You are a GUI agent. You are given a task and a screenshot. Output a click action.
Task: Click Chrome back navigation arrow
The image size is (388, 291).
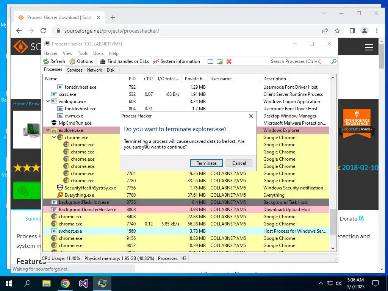click(19, 31)
